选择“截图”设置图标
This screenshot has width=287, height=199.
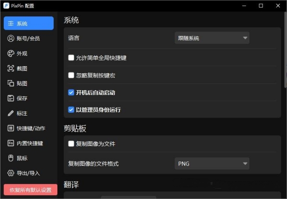click(11, 69)
